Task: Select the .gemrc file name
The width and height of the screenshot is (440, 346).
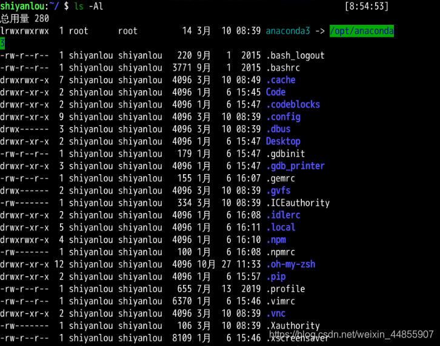Action: click(x=281, y=178)
